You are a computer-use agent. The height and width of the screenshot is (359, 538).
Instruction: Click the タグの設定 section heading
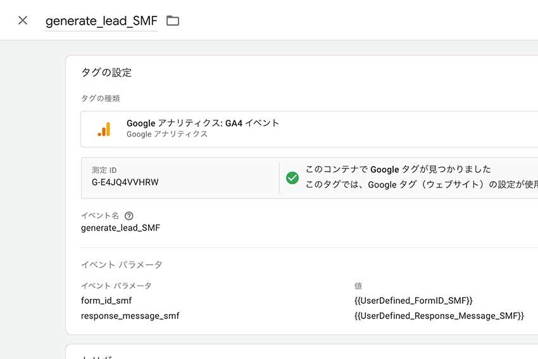pyautogui.click(x=106, y=72)
